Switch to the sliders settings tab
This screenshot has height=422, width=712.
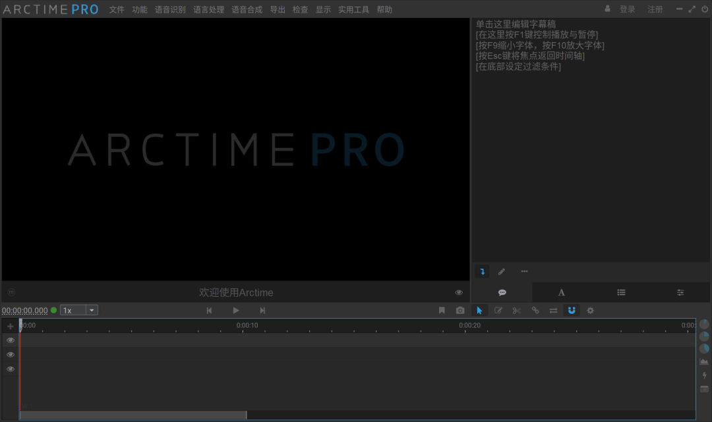680,292
